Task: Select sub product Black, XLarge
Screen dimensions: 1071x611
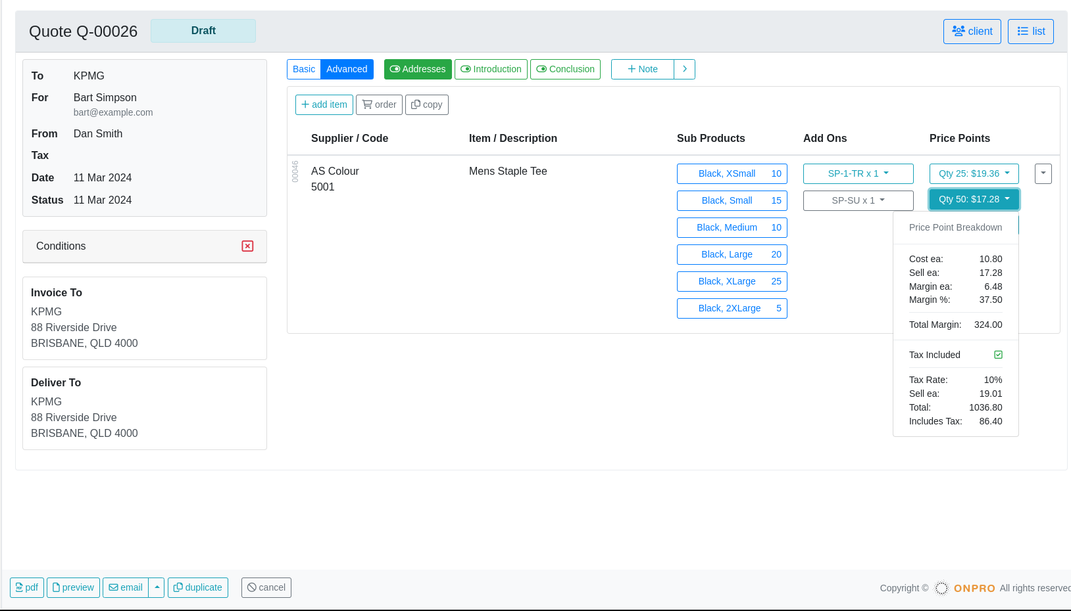Action: pos(732,281)
